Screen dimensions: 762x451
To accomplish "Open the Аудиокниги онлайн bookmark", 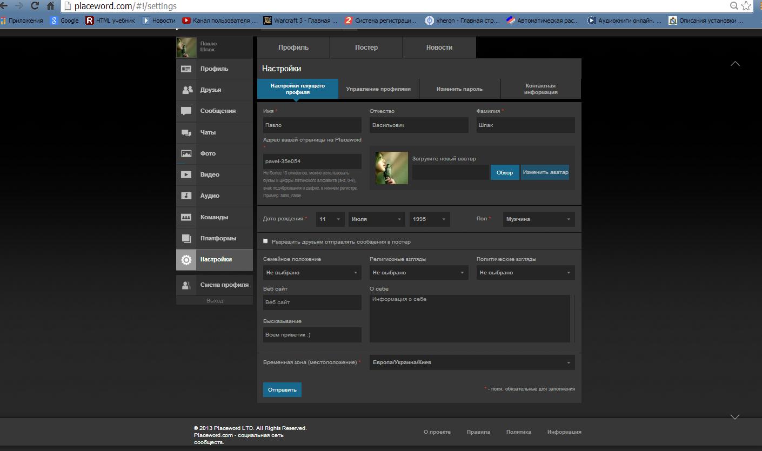I will coord(625,21).
